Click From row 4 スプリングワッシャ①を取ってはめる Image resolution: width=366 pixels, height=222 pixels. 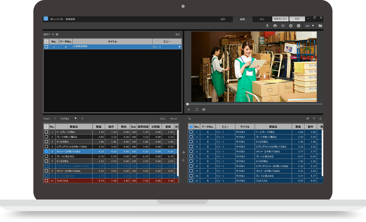click(x=111, y=147)
